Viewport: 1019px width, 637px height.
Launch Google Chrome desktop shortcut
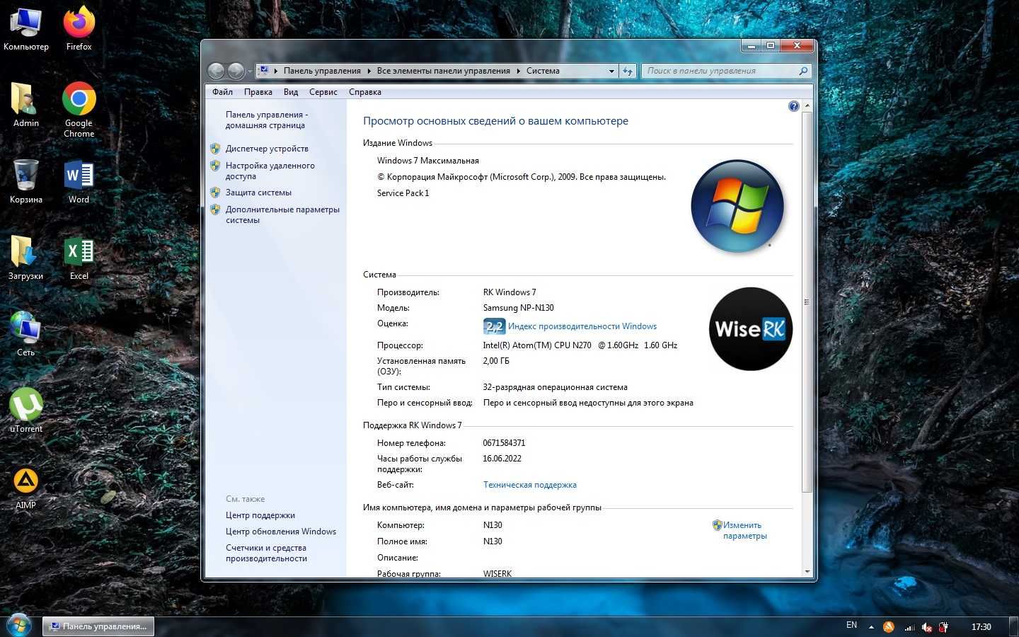[79, 110]
